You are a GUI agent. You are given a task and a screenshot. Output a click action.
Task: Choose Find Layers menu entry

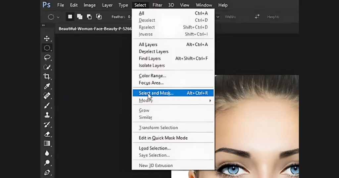coord(173,59)
